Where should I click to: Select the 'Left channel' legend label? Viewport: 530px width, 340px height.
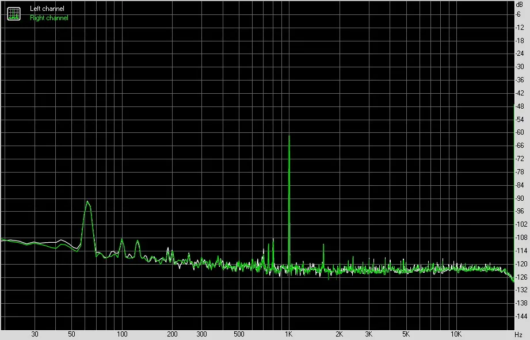click(47, 9)
